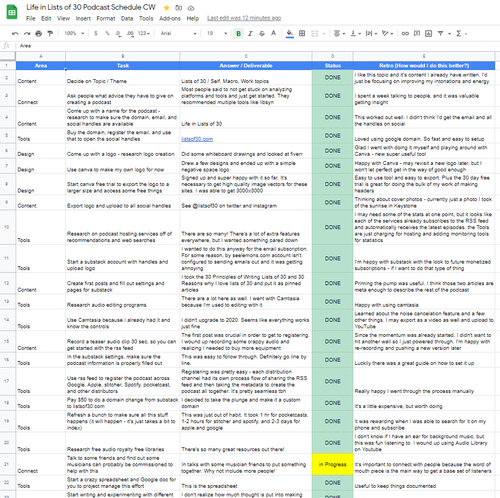Click the Redo icon
Screen dimensions: 500x498
(27, 33)
